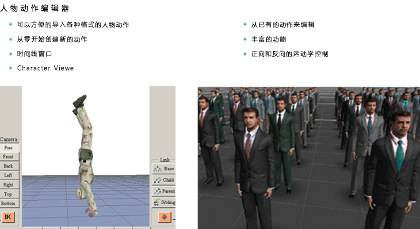Click the Camera group label
The image size is (420, 229).
pos(9,139)
